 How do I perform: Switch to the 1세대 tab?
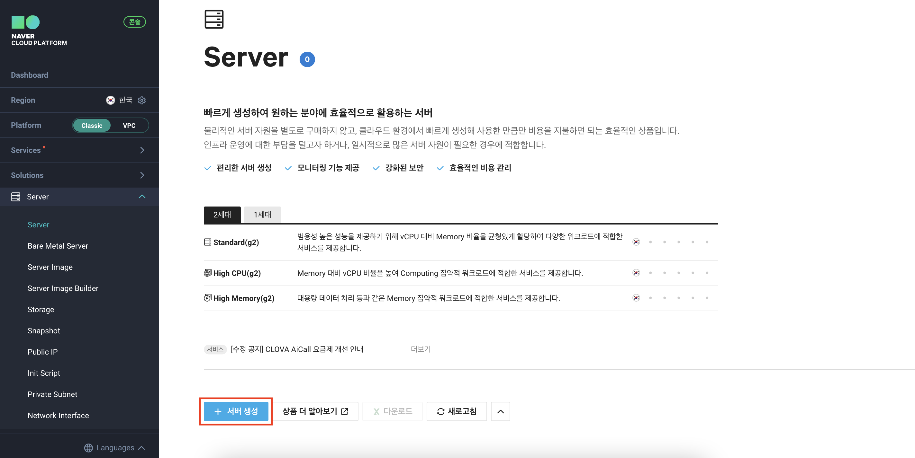click(262, 215)
